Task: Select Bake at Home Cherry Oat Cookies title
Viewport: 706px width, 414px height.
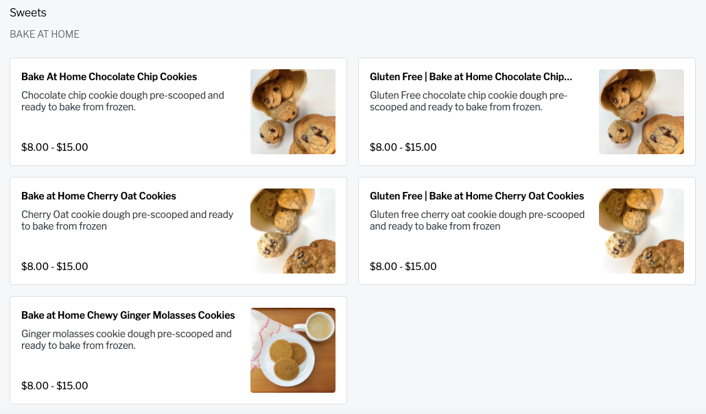Action: tap(99, 196)
